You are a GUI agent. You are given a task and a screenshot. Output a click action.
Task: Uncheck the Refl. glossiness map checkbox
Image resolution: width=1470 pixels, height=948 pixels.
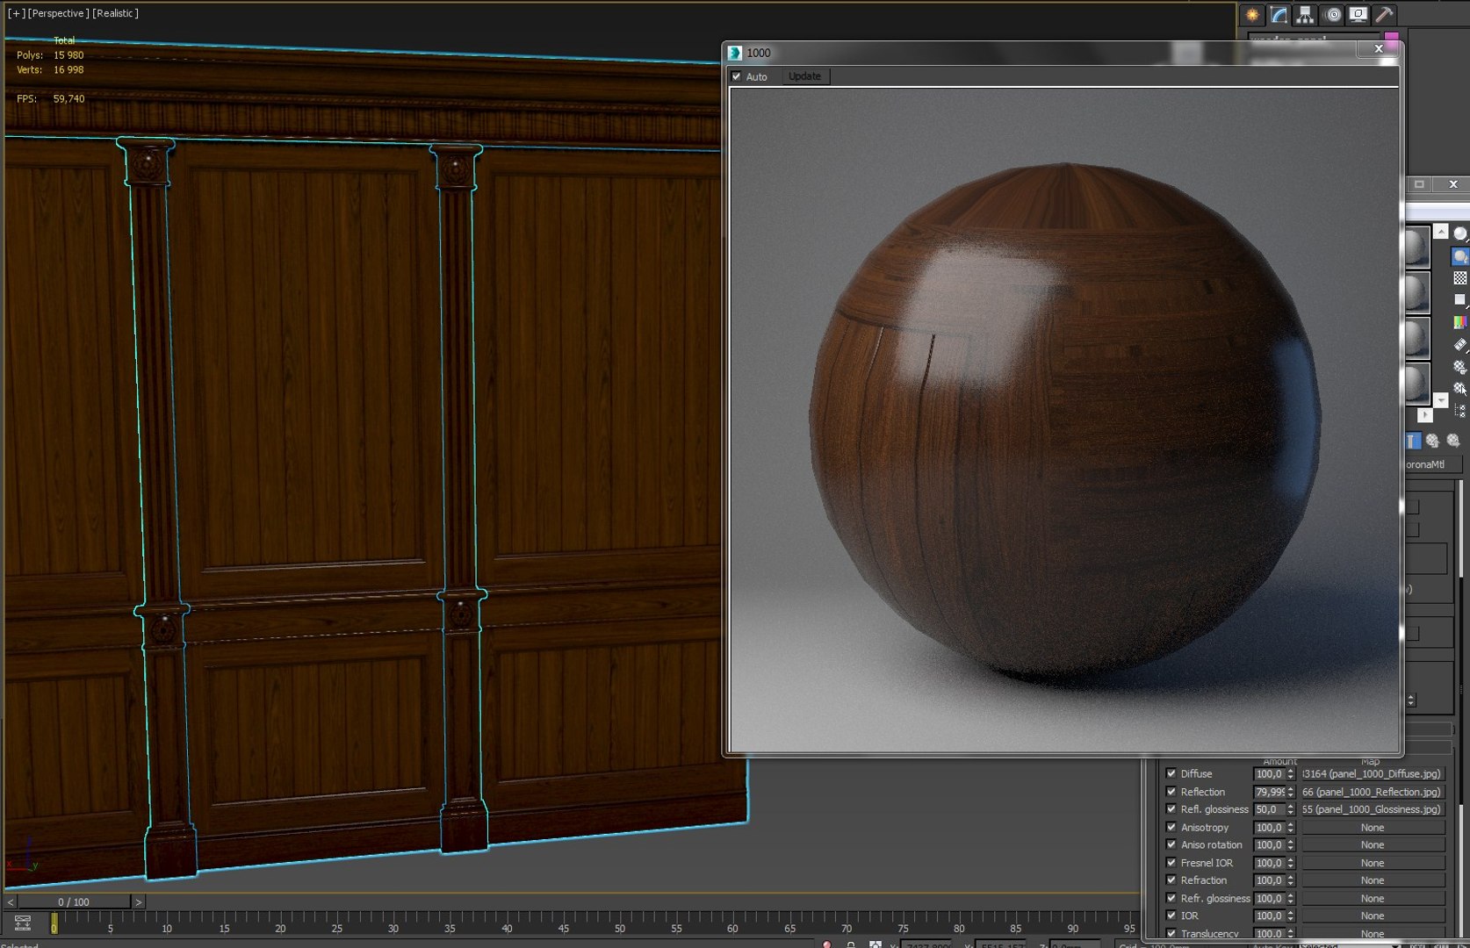click(1171, 809)
